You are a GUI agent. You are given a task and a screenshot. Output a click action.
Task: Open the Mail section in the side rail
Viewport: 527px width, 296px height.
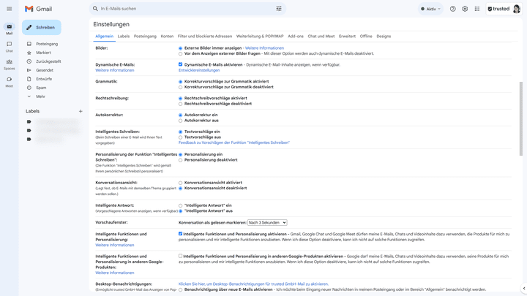click(x=9, y=29)
